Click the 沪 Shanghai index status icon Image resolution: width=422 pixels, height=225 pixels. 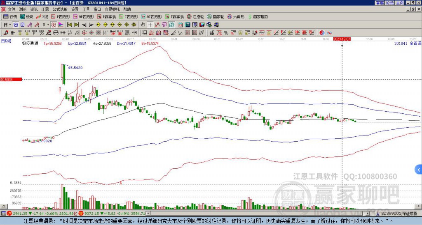coord(9,214)
